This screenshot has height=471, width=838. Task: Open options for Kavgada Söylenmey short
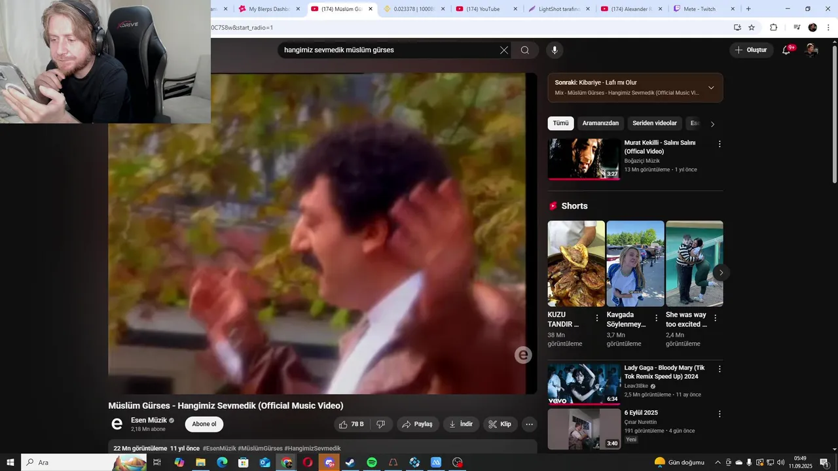(656, 318)
